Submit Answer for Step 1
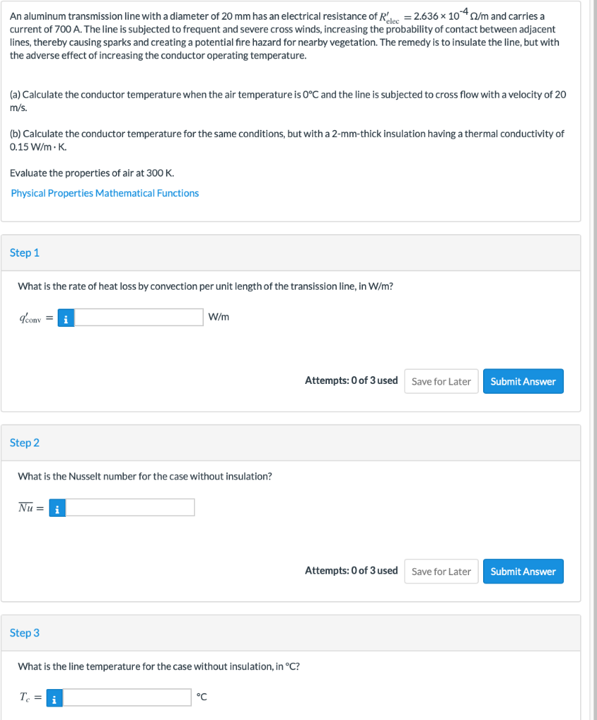The width and height of the screenshot is (597, 720). coord(523,380)
